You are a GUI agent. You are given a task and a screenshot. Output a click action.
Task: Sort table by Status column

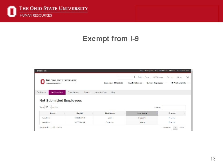point(52,113)
